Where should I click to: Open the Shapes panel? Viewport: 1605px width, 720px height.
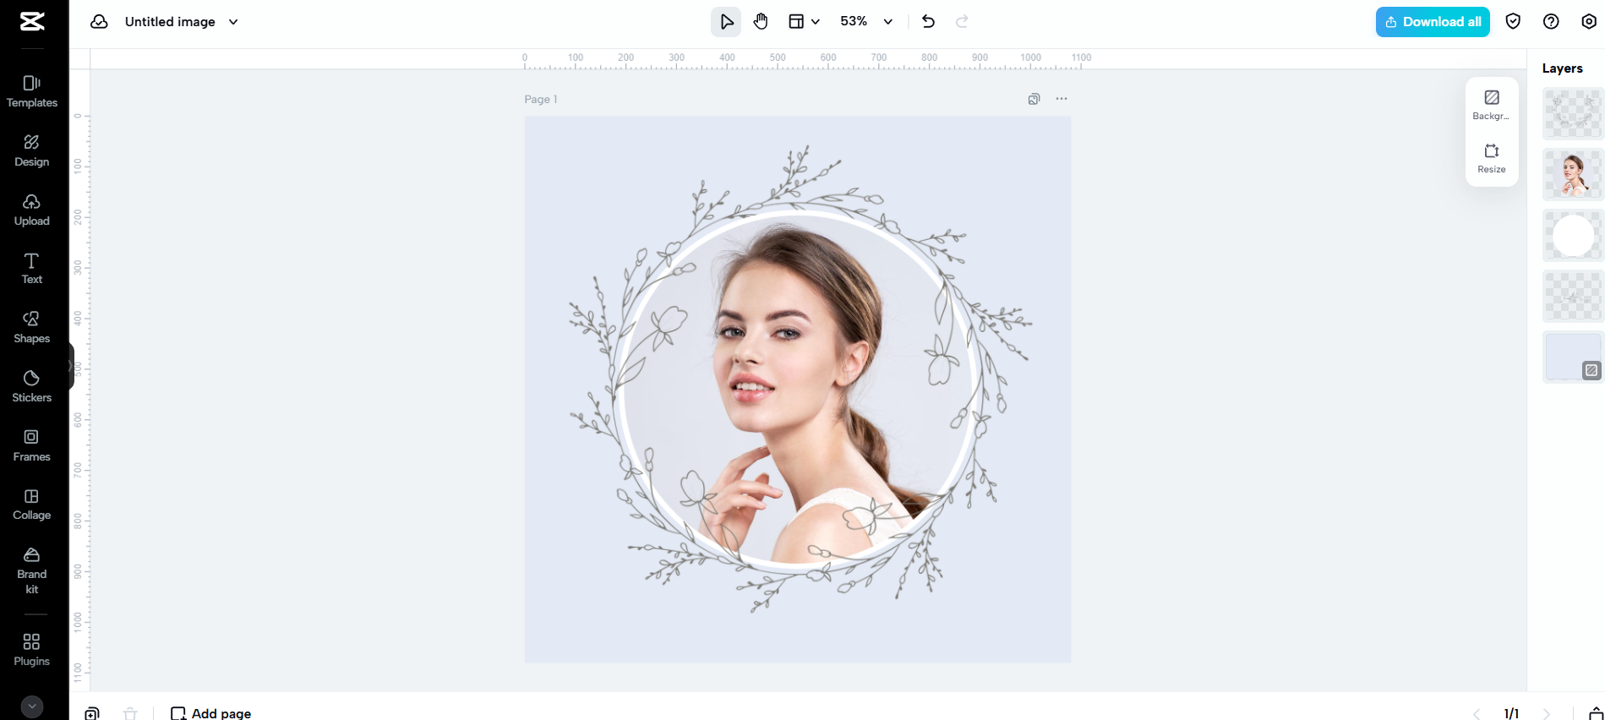coord(32,327)
